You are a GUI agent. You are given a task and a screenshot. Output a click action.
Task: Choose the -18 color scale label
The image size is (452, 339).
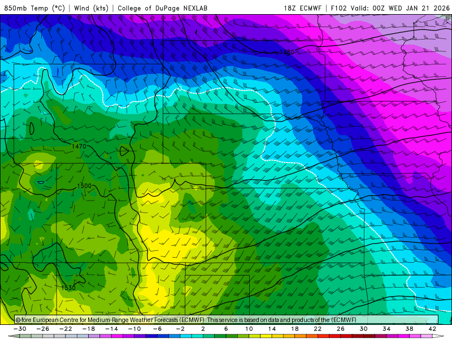[x=89, y=329]
